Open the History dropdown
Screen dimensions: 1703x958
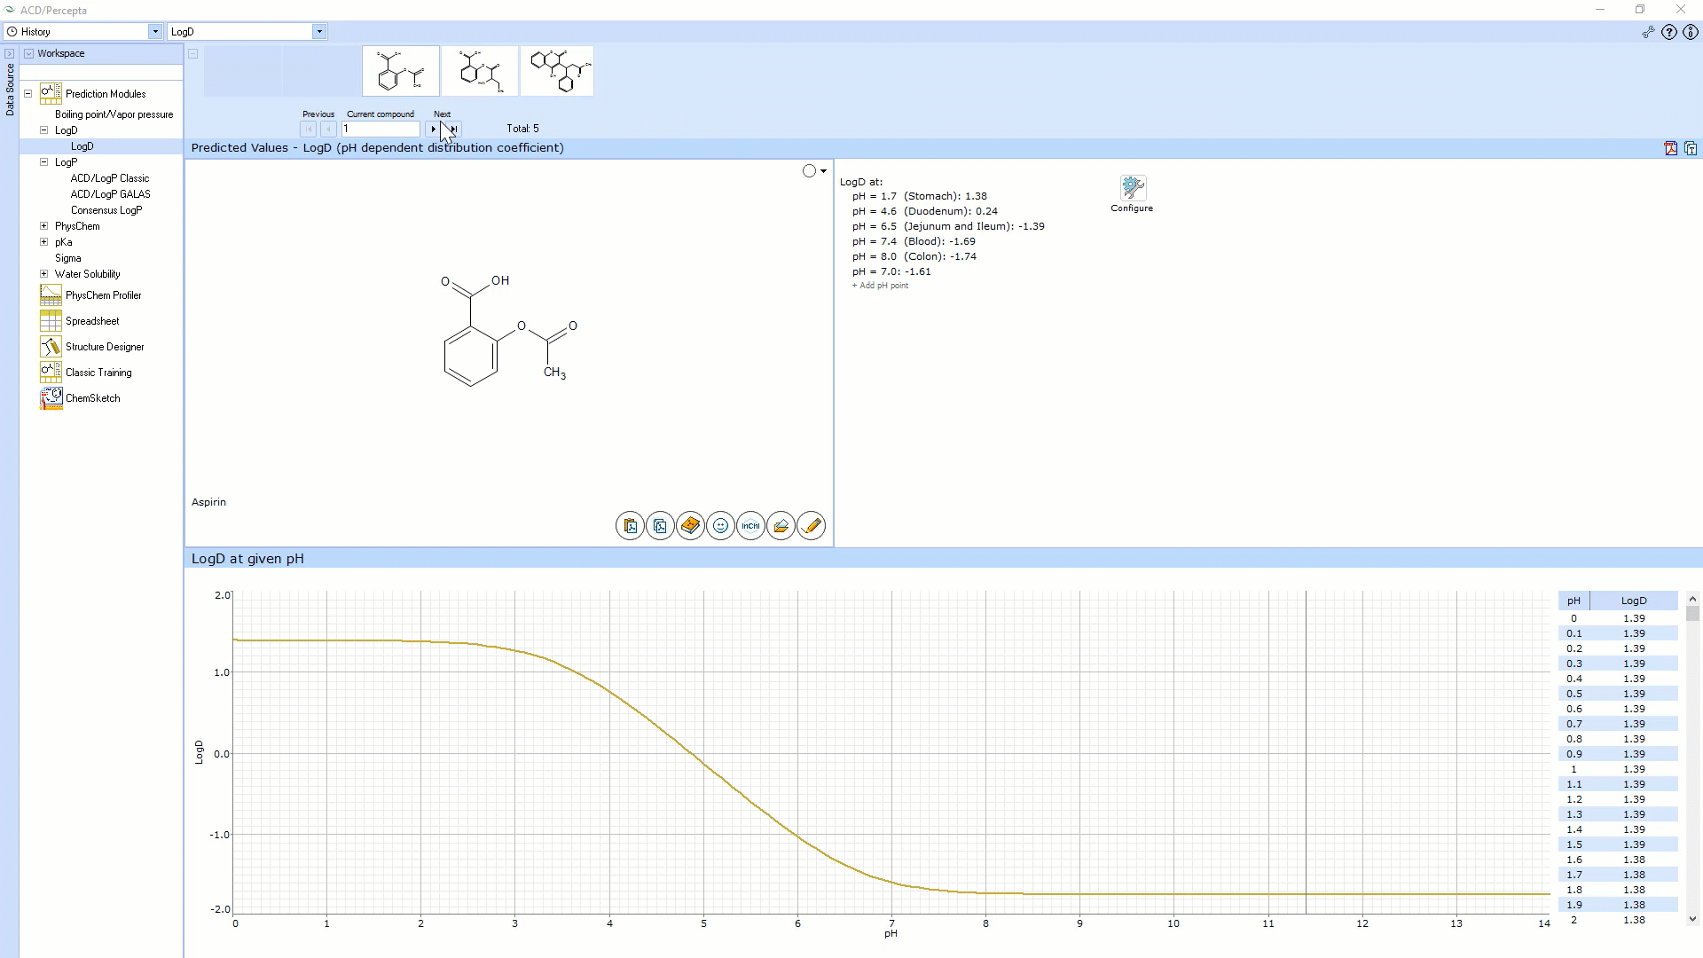pos(155,32)
